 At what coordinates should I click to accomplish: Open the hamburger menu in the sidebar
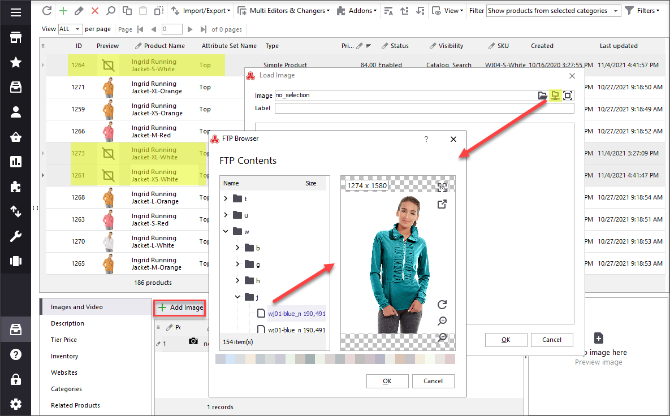pyautogui.click(x=16, y=12)
